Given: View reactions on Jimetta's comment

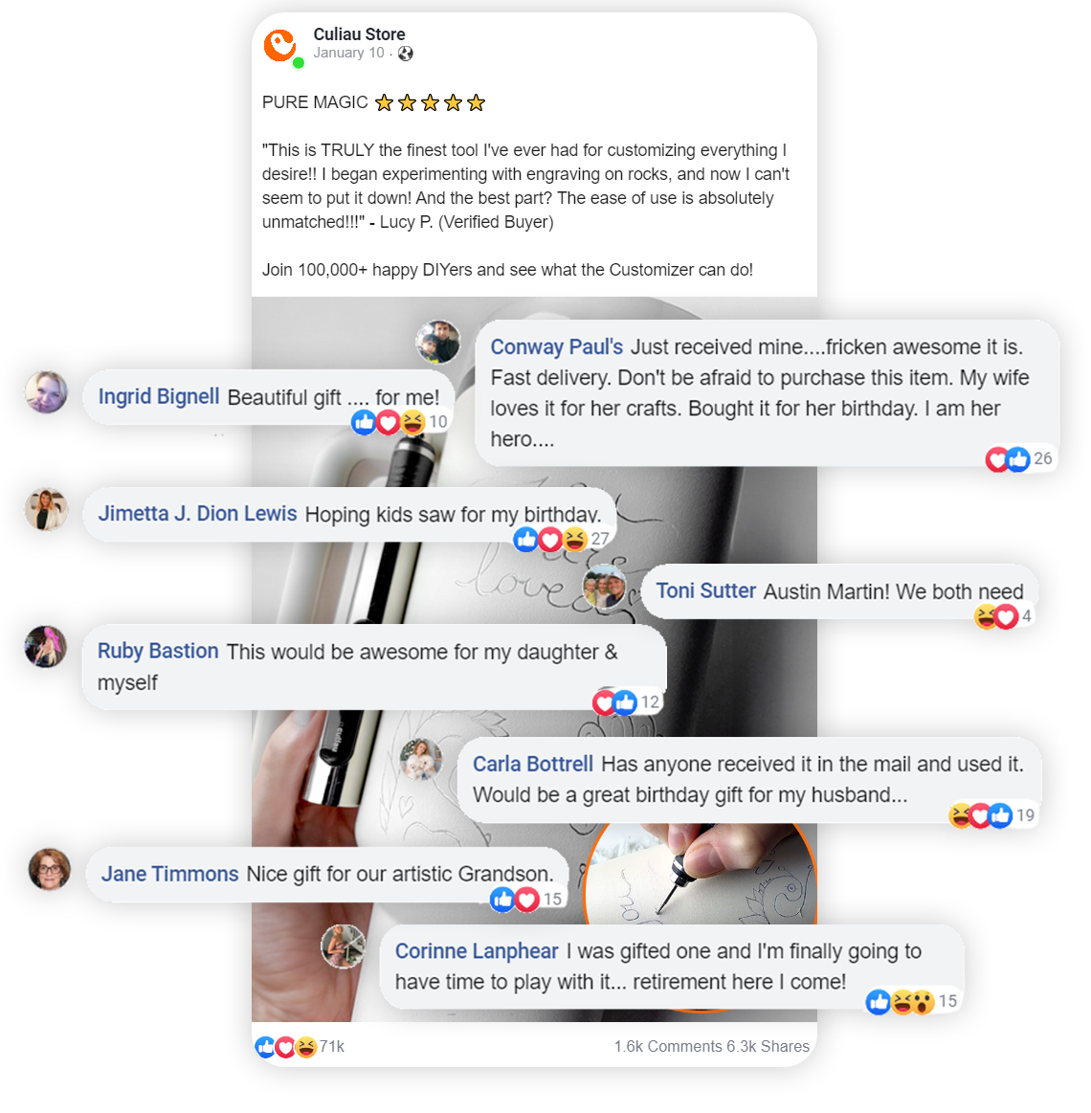Looking at the screenshot, I should coord(562,540).
